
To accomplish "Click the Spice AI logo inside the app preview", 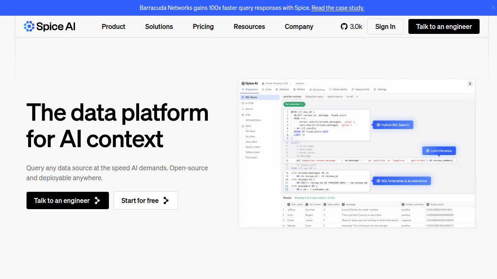I will pyautogui.click(x=249, y=83).
